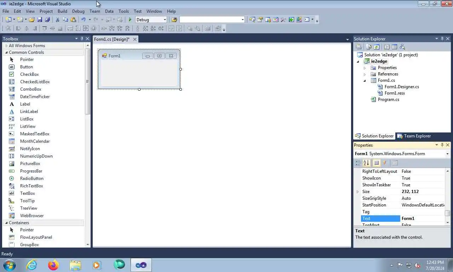Open the active documents list dropdown arrow
The width and height of the screenshot is (453, 272).
tap(348, 39)
